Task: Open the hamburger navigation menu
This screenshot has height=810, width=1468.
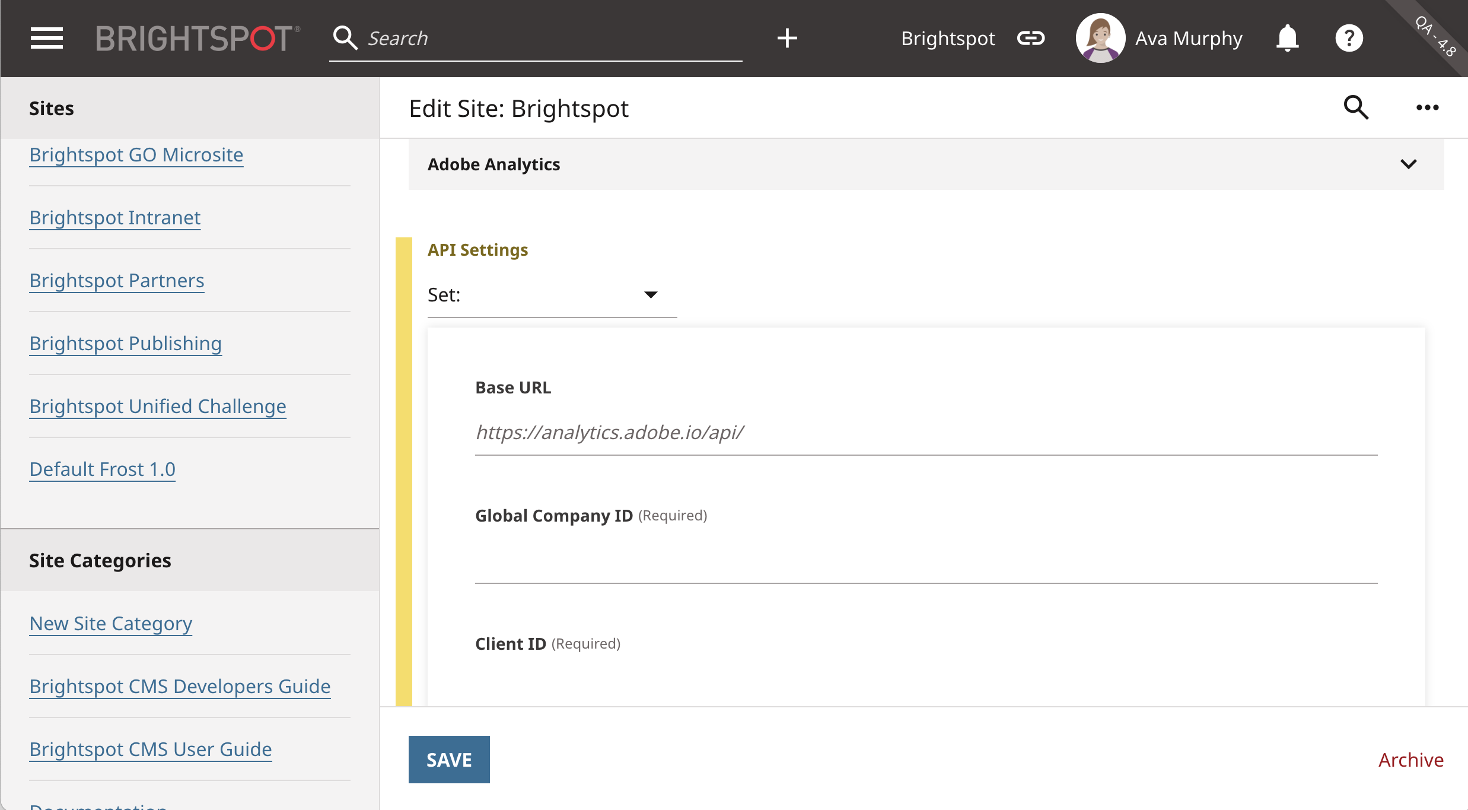Action: [47, 39]
